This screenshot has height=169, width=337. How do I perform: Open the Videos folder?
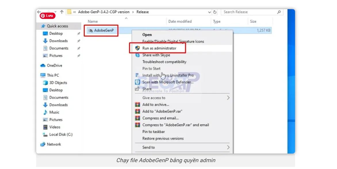(x=55, y=127)
